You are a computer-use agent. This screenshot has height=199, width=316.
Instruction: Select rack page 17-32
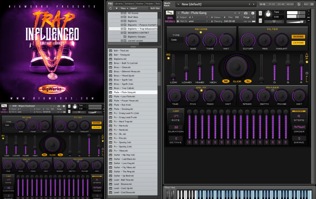coord(272,4)
